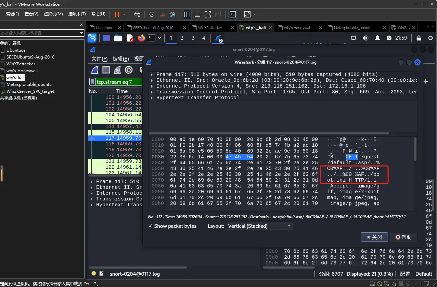Close the Ubuntuos tab
This screenshot has height=287, width=437.
(x=119, y=28)
